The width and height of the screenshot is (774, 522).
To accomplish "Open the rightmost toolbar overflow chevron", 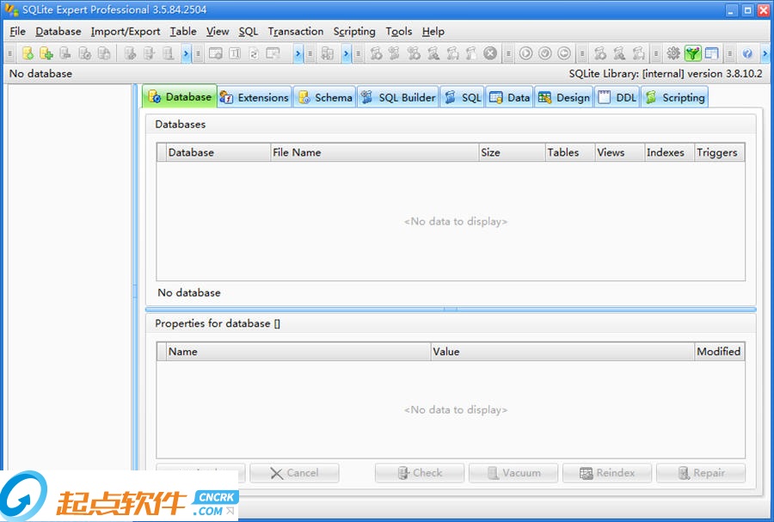I will point(765,53).
